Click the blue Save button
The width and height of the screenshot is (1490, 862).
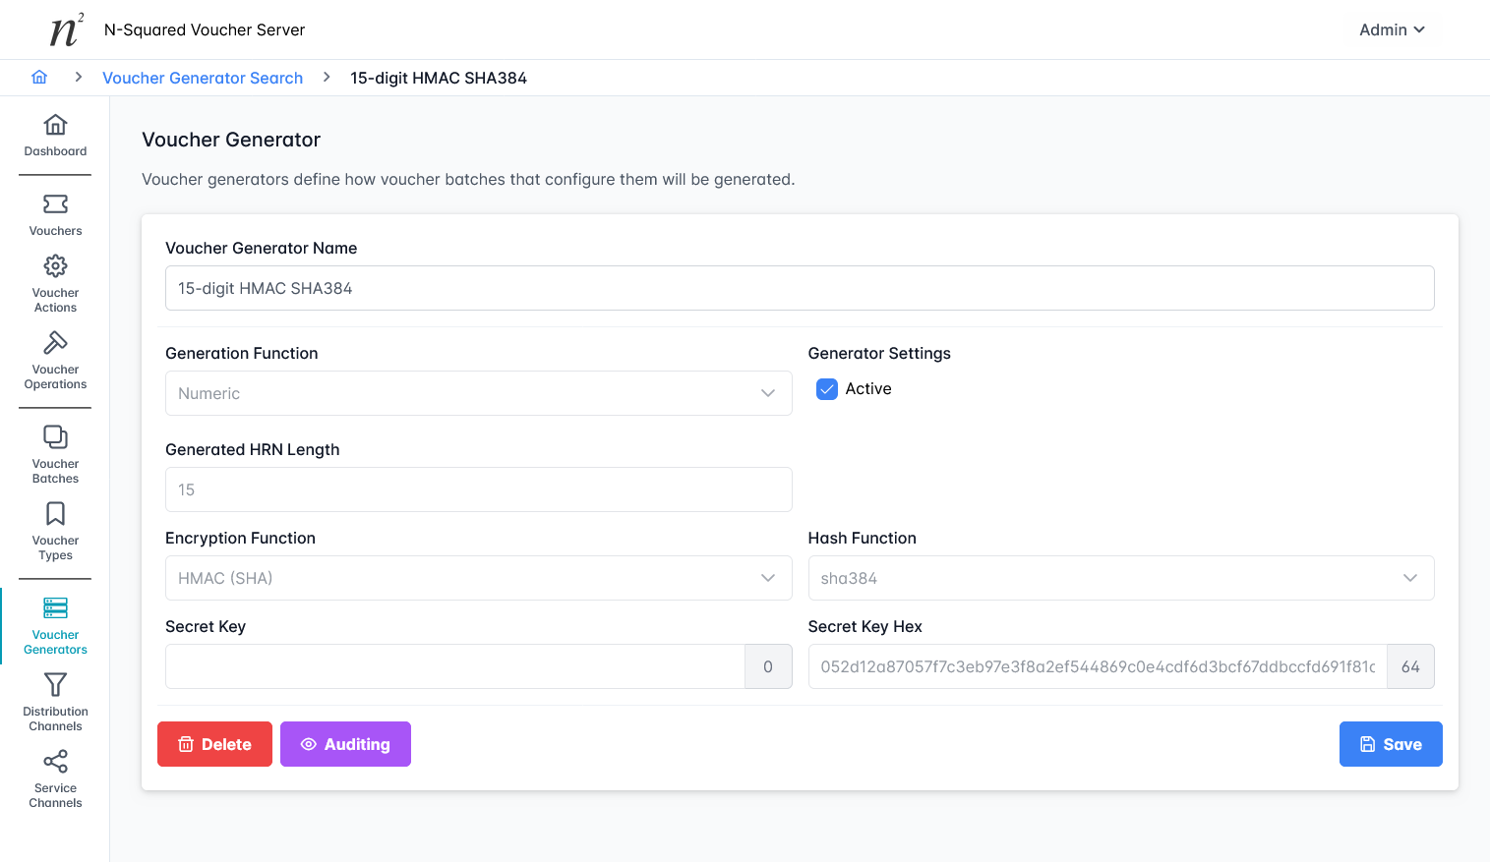pyautogui.click(x=1390, y=744)
